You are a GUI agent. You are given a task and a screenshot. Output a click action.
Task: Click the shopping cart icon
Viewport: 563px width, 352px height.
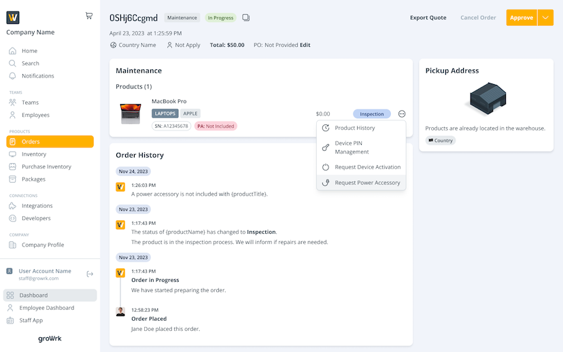[89, 16]
